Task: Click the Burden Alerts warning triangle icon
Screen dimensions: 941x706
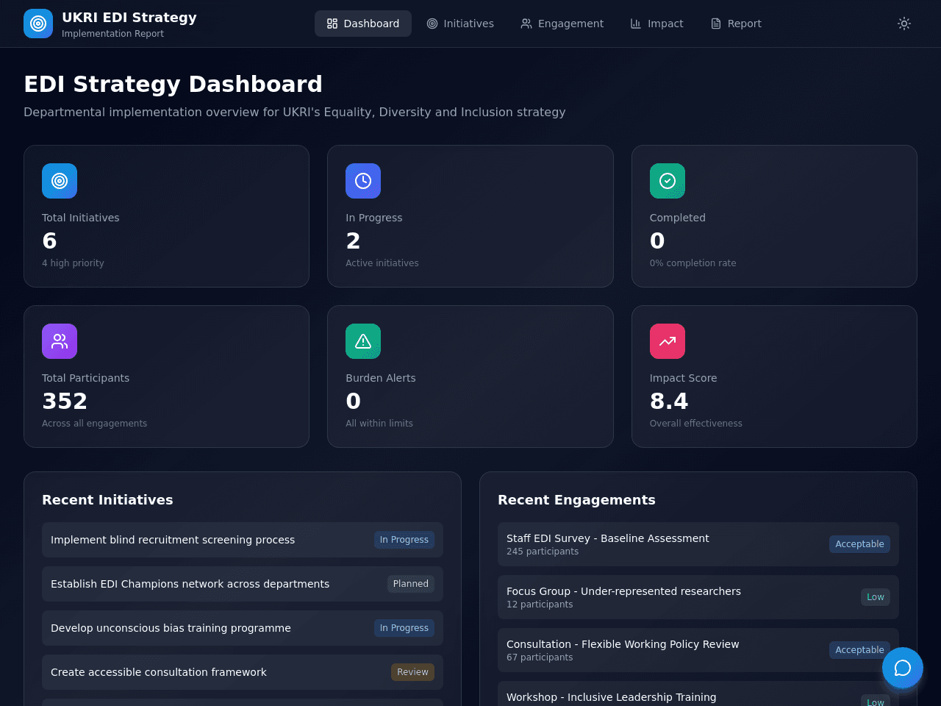Action: (363, 341)
